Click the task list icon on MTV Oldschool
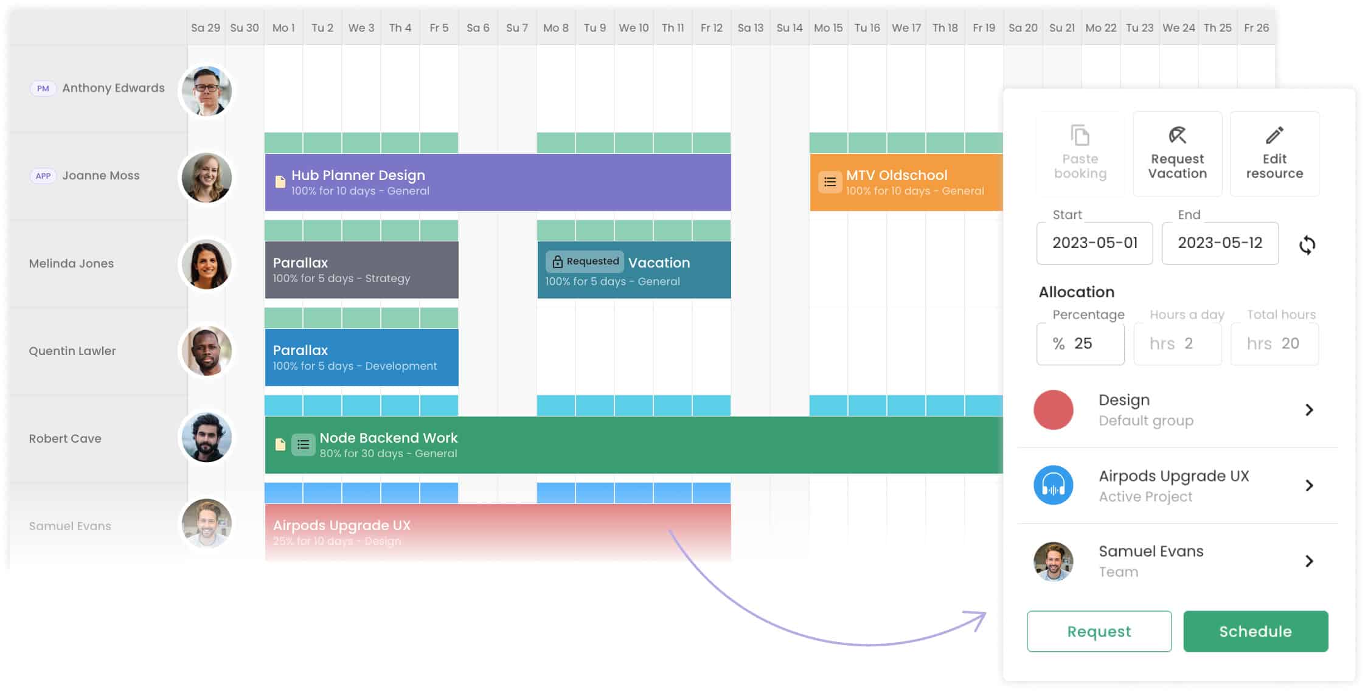 pyautogui.click(x=830, y=182)
